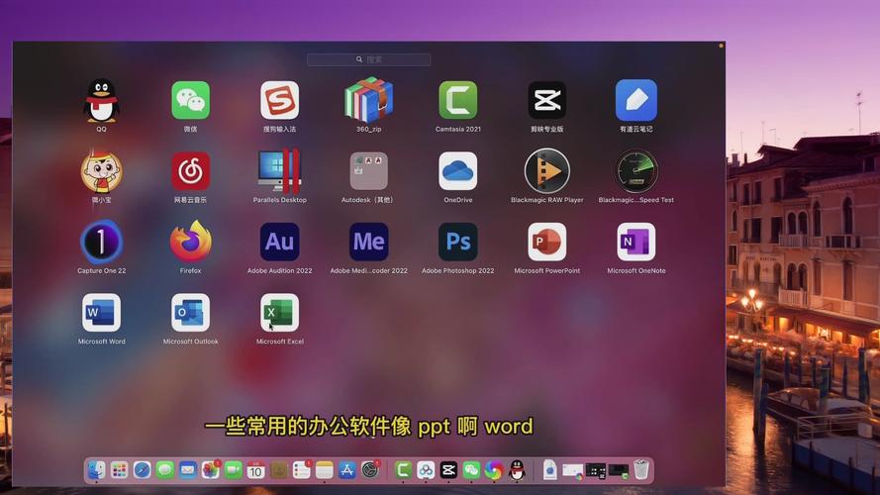Open Calendar in the Dock

pyautogui.click(x=256, y=470)
